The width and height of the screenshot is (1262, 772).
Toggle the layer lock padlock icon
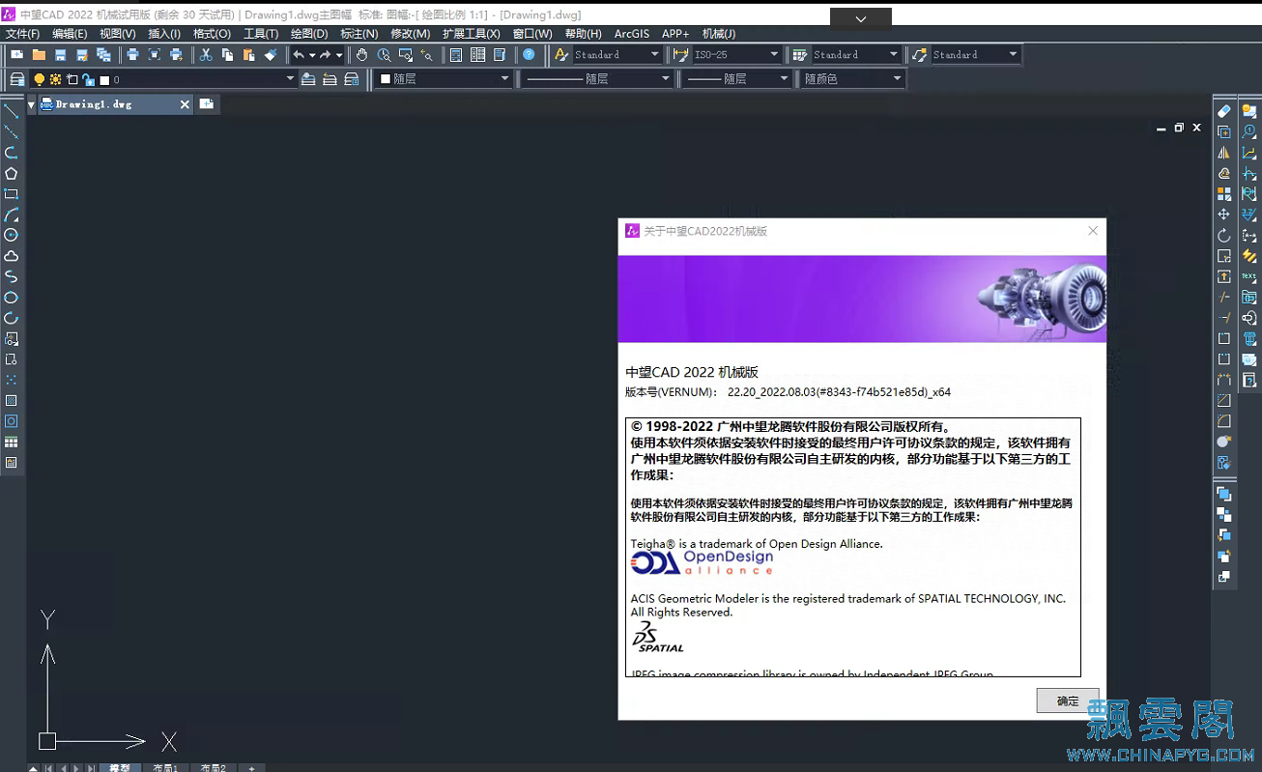point(88,79)
